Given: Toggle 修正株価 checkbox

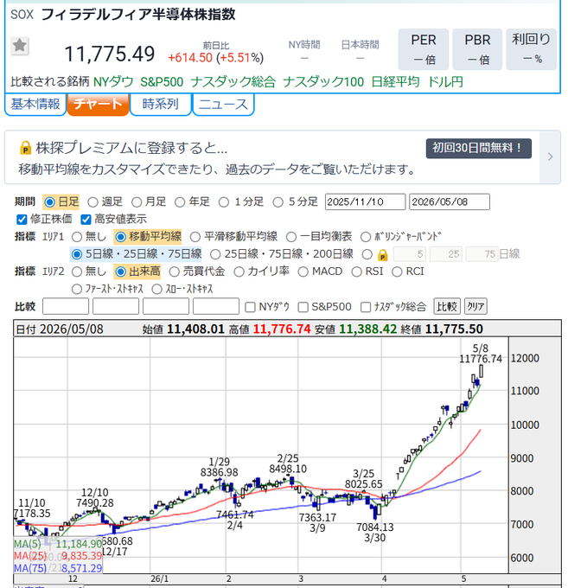Looking at the screenshot, I should 22,220.
